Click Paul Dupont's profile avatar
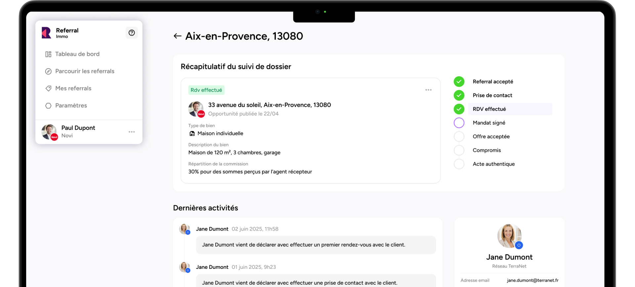The width and height of the screenshot is (635, 287). [49, 132]
